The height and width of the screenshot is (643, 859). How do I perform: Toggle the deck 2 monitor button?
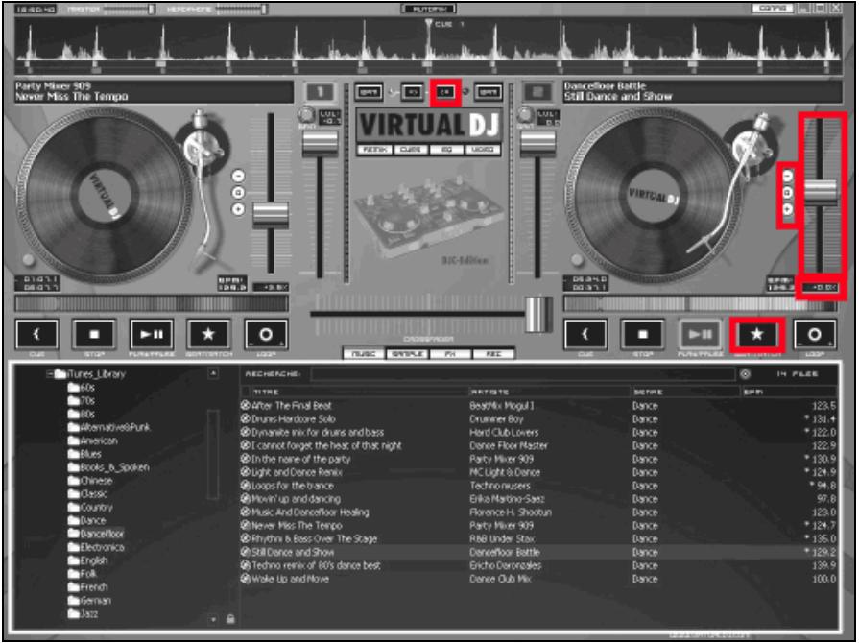click(x=537, y=92)
